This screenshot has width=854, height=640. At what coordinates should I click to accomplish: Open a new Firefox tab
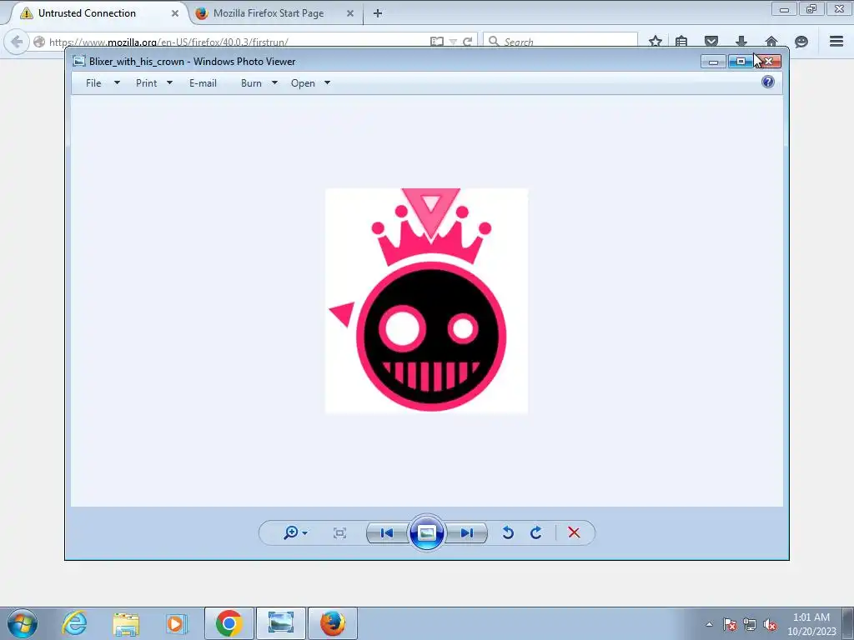point(378,13)
